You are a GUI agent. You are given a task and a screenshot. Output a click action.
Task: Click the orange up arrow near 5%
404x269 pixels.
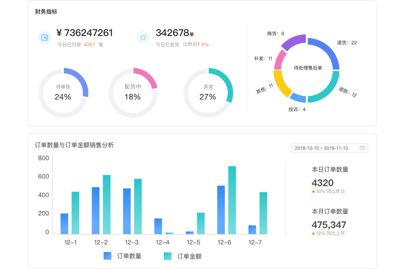point(199,45)
